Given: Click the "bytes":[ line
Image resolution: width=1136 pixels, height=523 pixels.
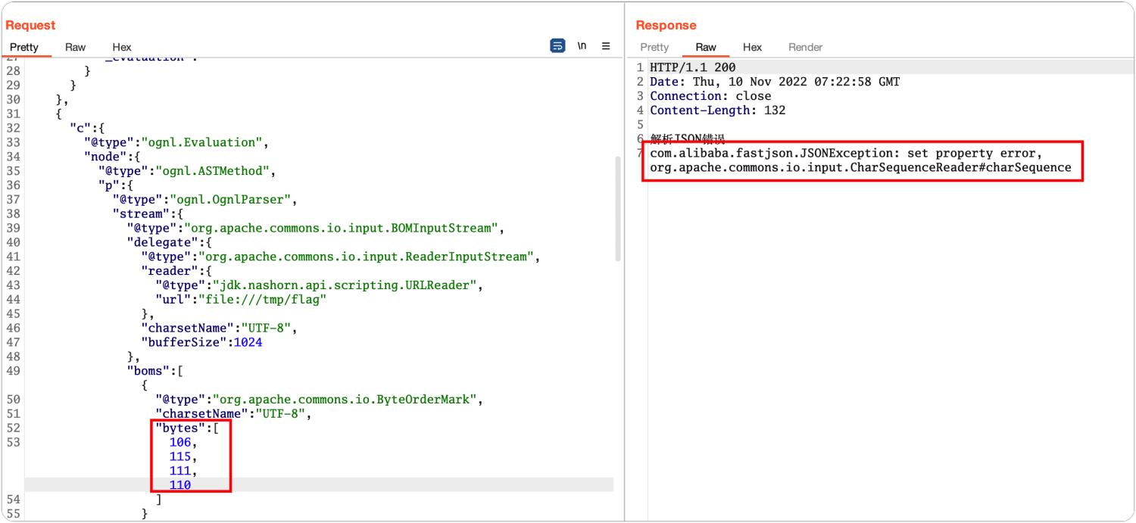Looking at the screenshot, I should pyautogui.click(x=187, y=428).
